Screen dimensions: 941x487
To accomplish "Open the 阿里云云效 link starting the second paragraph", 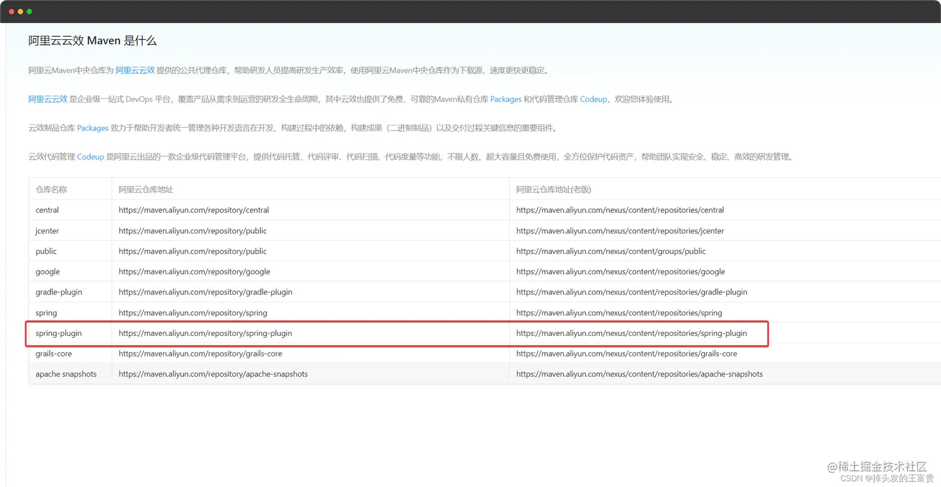I will pyautogui.click(x=48, y=99).
